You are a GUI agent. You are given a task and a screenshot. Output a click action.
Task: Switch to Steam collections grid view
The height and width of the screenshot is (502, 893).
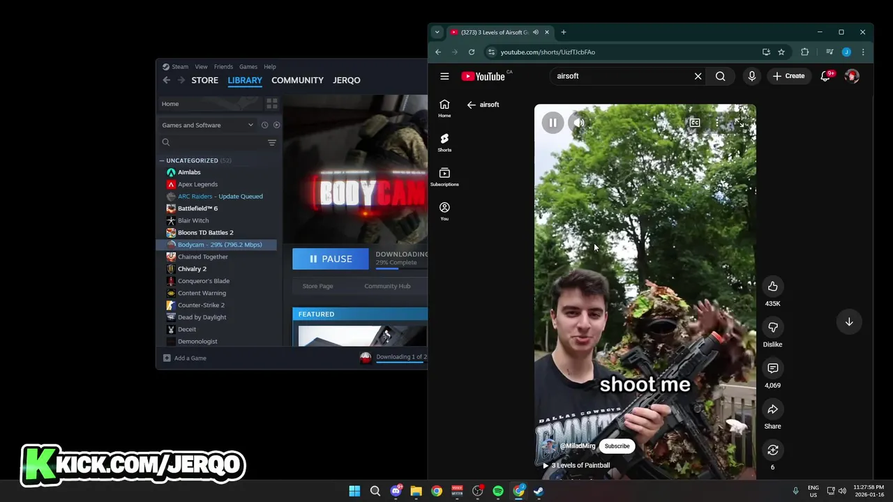(x=271, y=104)
